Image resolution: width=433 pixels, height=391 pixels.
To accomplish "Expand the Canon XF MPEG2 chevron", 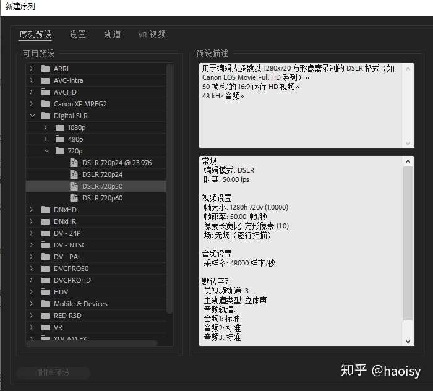I will coord(32,104).
